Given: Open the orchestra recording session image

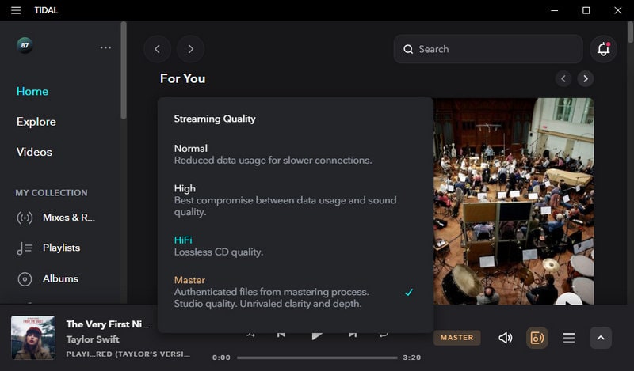Looking at the screenshot, I should 514,201.
